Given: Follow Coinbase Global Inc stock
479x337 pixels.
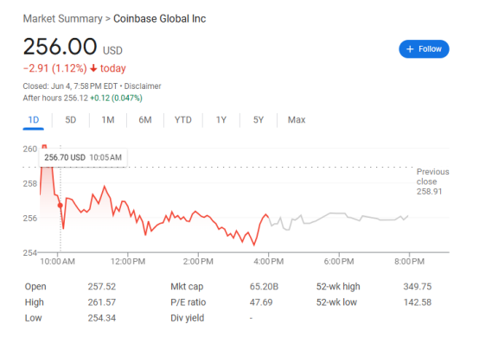Looking at the screenshot, I should click(x=424, y=49).
